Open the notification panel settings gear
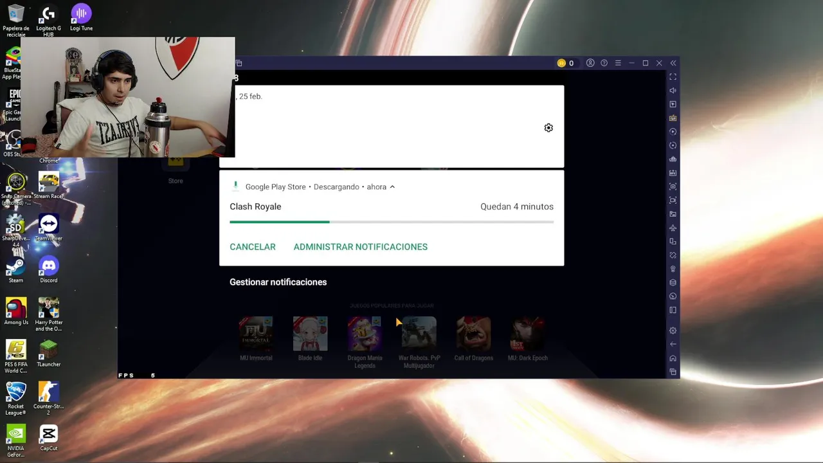The height and width of the screenshot is (463, 823). 548,128
